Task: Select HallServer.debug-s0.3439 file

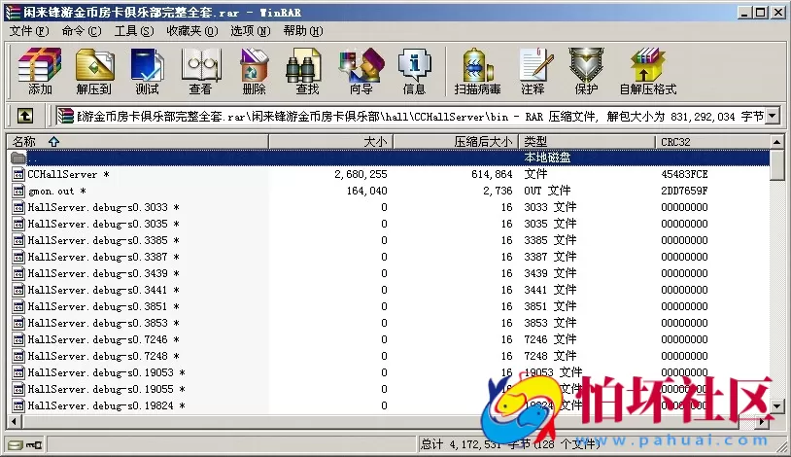Action: click(x=103, y=273)
